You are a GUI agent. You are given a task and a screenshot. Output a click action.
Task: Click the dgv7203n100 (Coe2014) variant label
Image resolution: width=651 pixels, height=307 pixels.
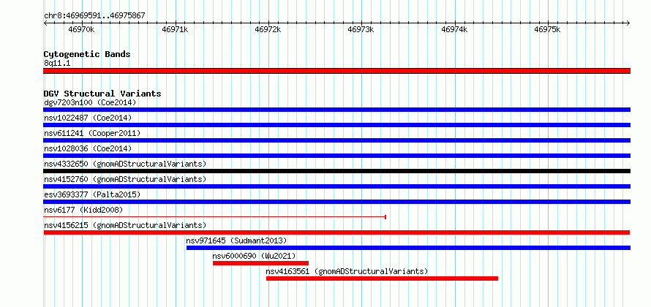pos(90,102)
